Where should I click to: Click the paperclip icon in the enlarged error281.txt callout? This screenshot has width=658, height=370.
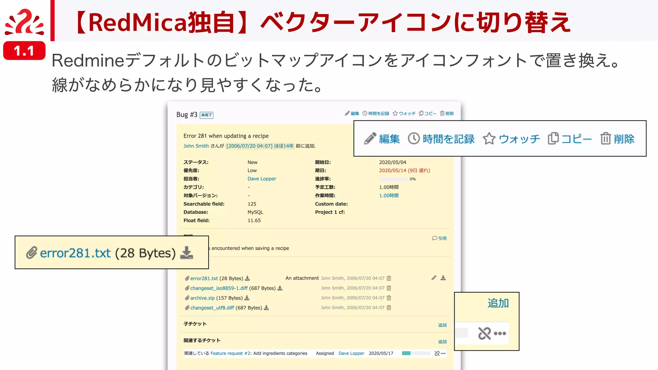point(31,253)
